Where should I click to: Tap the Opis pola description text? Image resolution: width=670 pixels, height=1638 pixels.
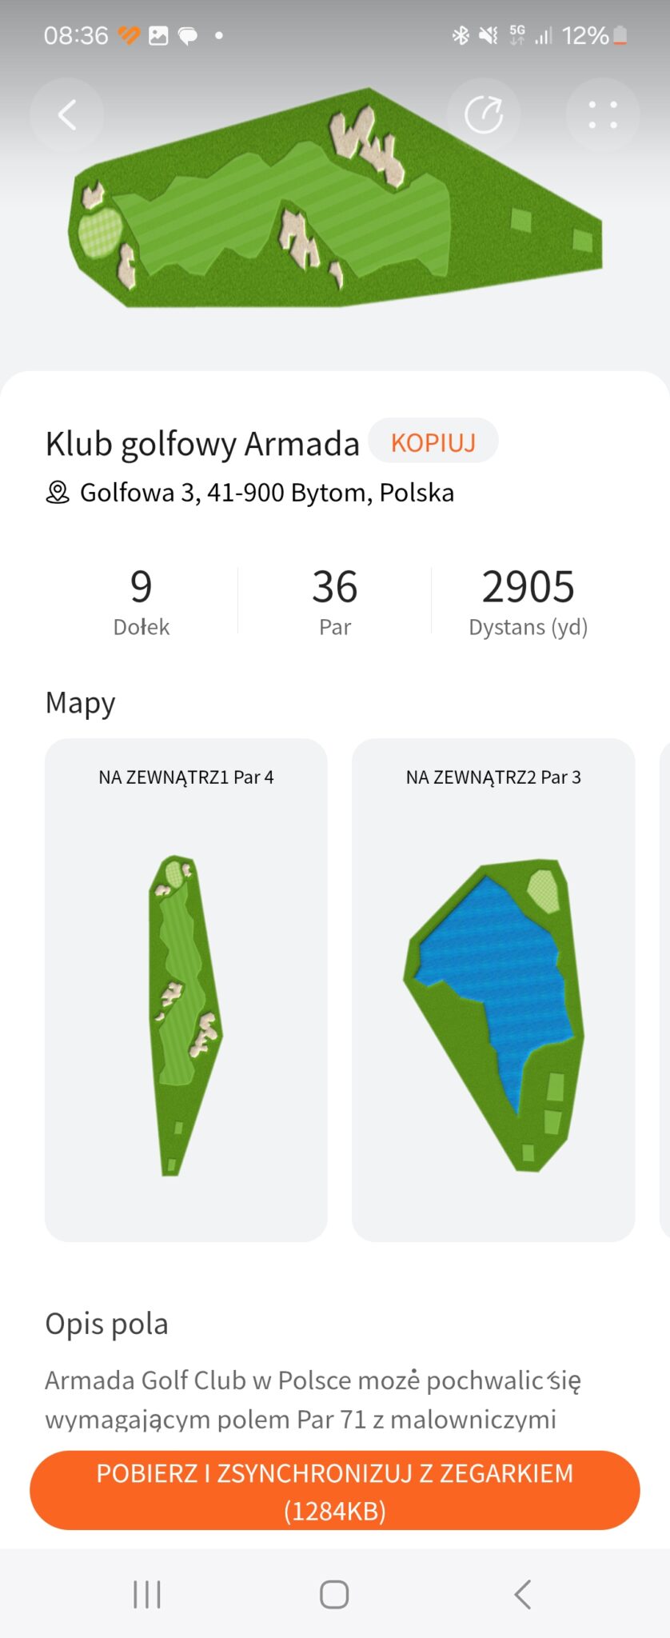click(312, 1399)
